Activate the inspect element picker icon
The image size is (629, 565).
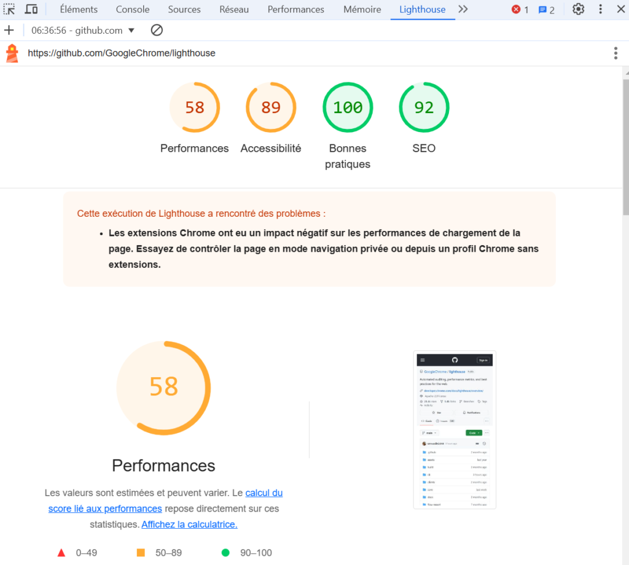[9, 9]
